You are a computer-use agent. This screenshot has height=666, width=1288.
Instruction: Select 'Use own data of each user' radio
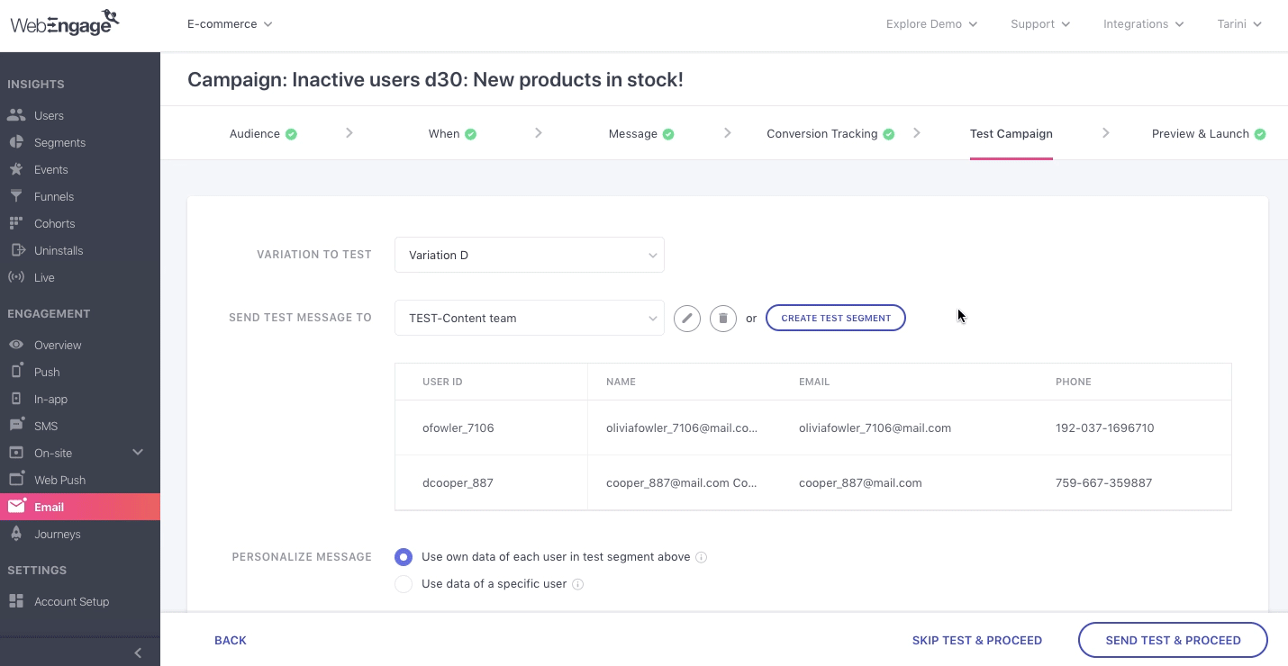coord(404,557)
